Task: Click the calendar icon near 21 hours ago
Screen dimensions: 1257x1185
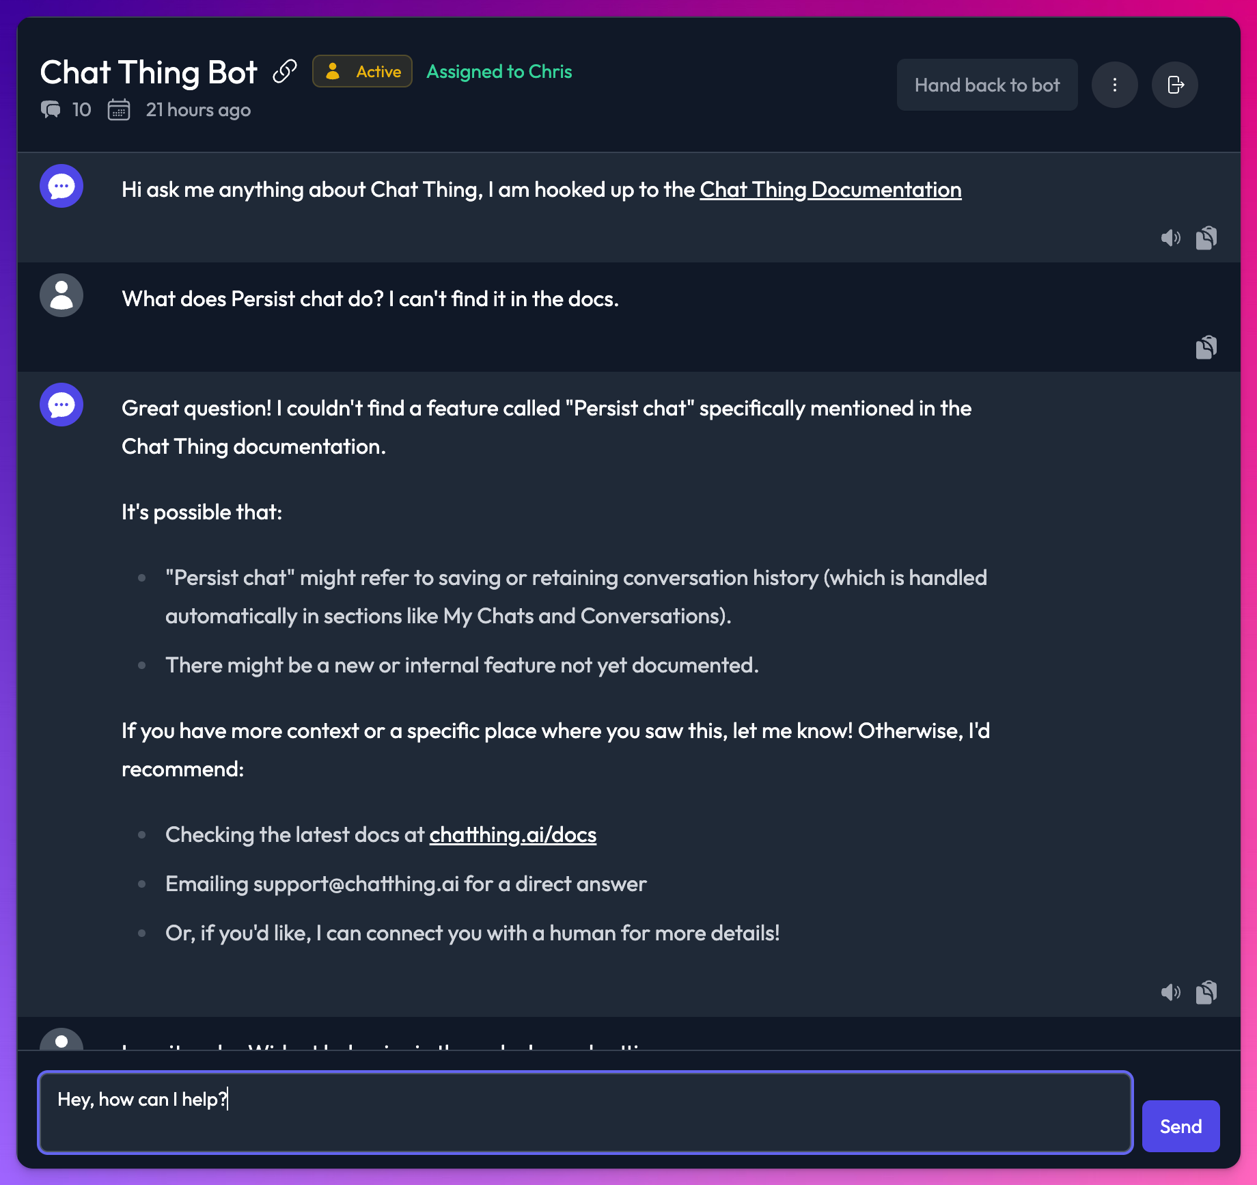Action: click(119, 109)
